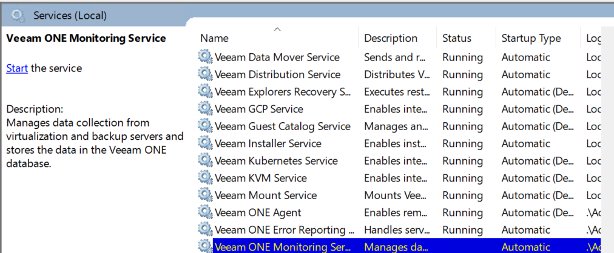Click the Services (Local) header icon
The width and height of the screenshot is (614, 253).
click(x=18, y=16)
